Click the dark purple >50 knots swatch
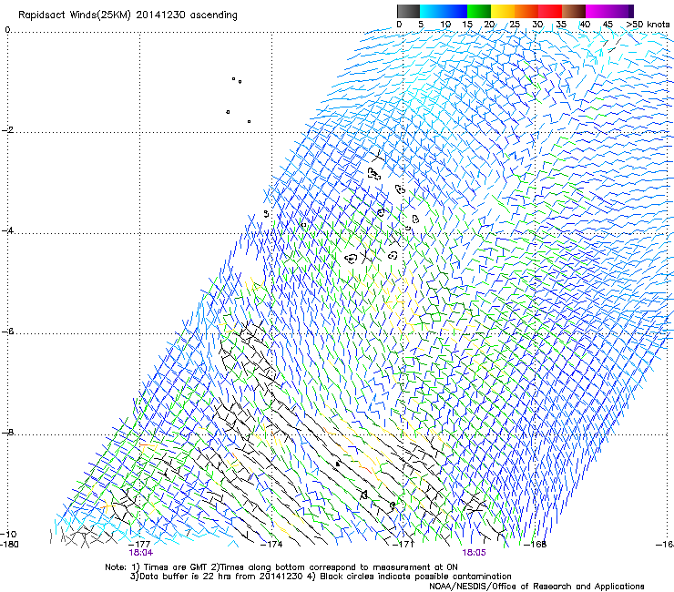The image size is (674, 592). click(x=631, y=11)
